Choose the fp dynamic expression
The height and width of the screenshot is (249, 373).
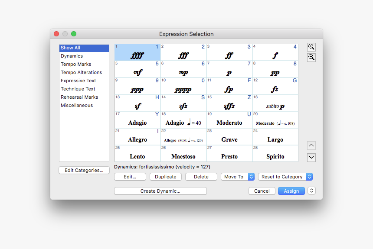click(229, 86)
